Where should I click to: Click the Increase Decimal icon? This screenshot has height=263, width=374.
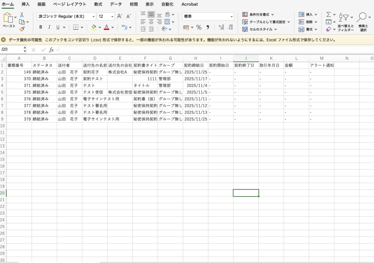pyautogui.click(x=221, y=27)
